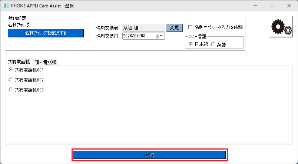Viewport: 298px width, 164px height.
Task: Click the 名刺交換者 name field 渡辺 遥
Action: coord(143,28)
